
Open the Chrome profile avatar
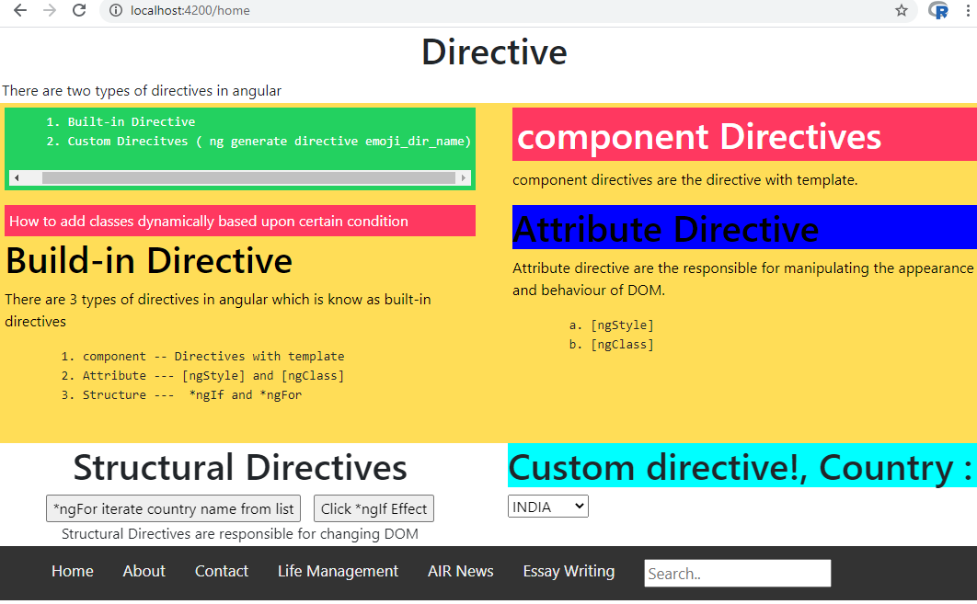937,12
